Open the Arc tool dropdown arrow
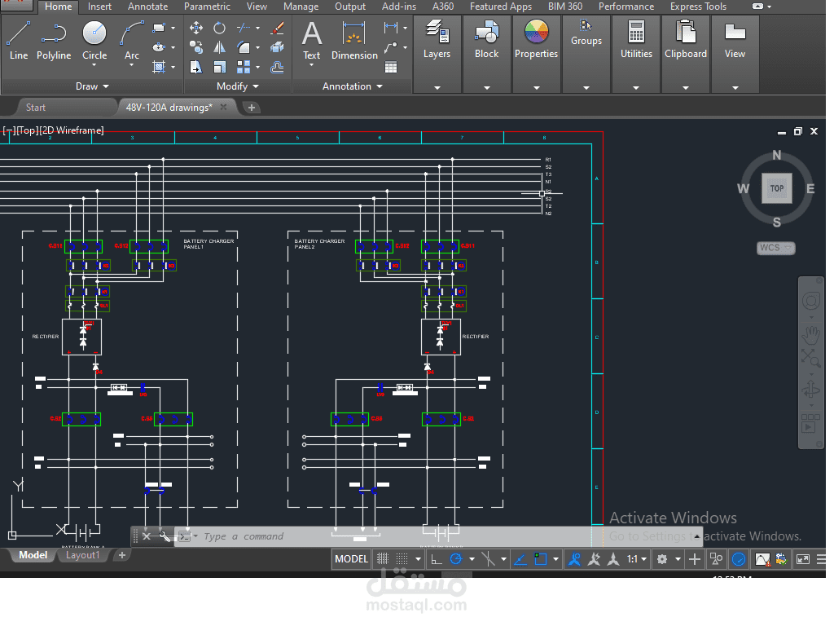This screenshot has width=834, height=626. point(132,65)
